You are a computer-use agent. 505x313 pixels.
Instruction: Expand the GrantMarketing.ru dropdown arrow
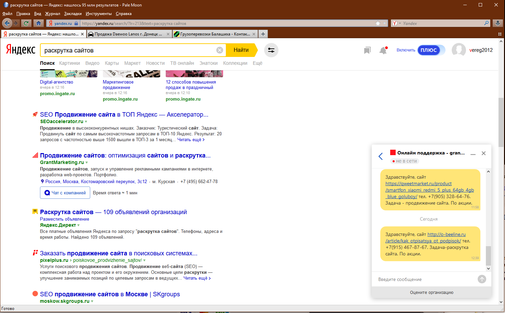click(87, 163)
